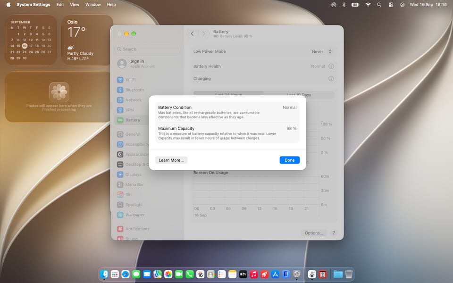Open the Downloads folder in Dock

[x=338, y=274]
